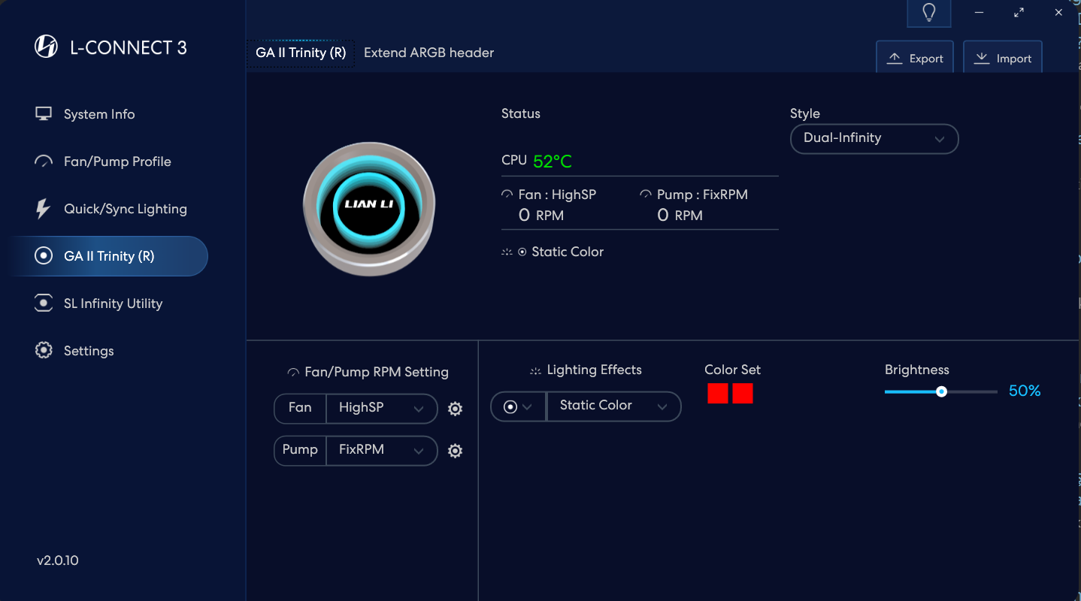Click the 50% brightness value
The image size is (1081, 601).
[x=1025, y=391]
